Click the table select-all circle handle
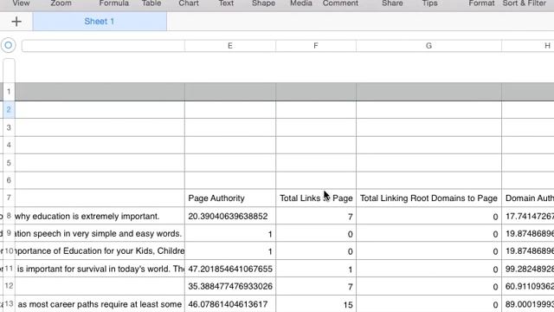The width and height of the screenshot is (554, 312). pos(9,45)
